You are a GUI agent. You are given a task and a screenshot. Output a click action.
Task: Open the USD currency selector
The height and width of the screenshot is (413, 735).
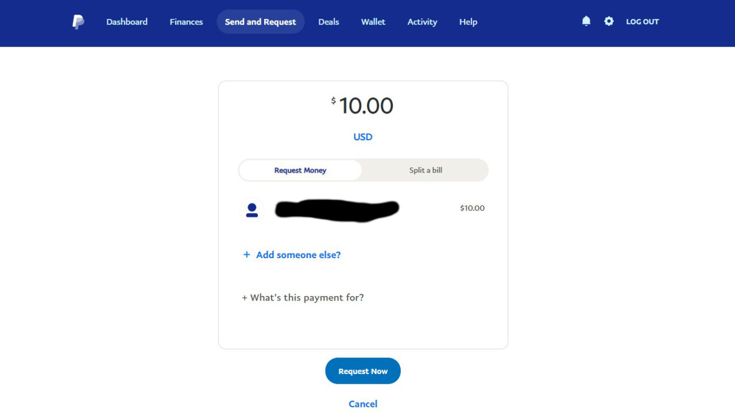[x=362, y=137]
